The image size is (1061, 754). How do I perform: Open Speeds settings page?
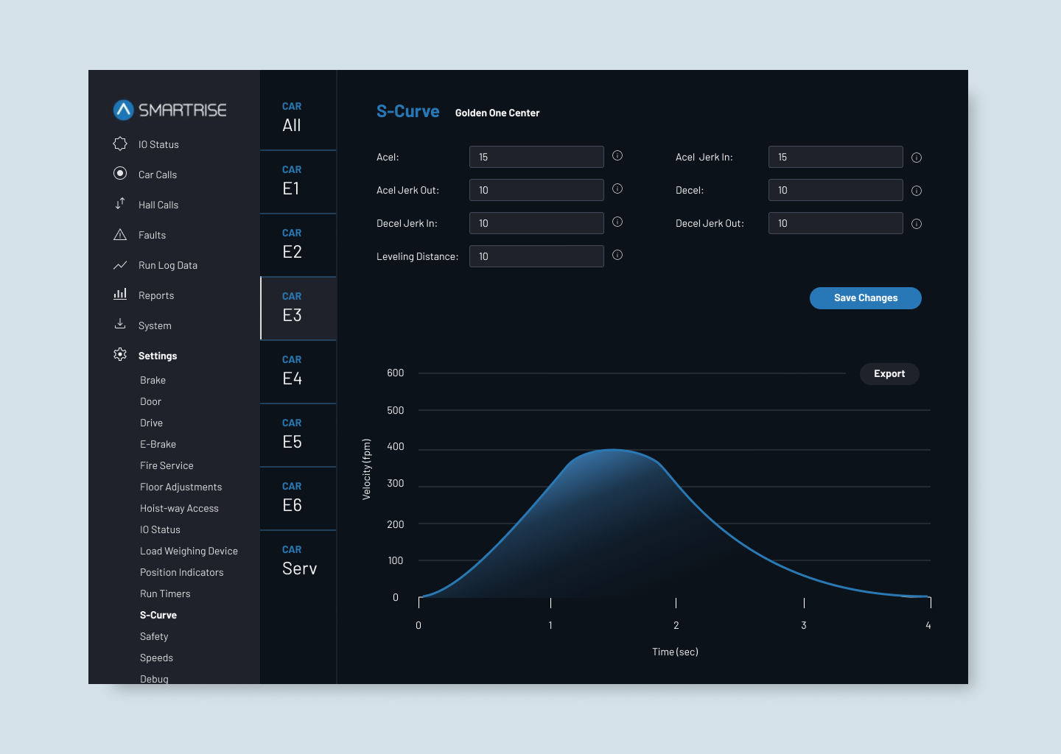pos(156,658)
